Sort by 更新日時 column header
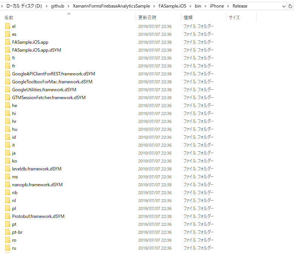296x256 pixels. tap(147, 18)
